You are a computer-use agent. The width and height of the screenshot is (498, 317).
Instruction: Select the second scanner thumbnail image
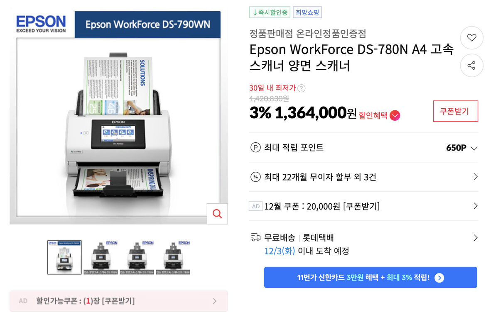(x=101, y=257)
